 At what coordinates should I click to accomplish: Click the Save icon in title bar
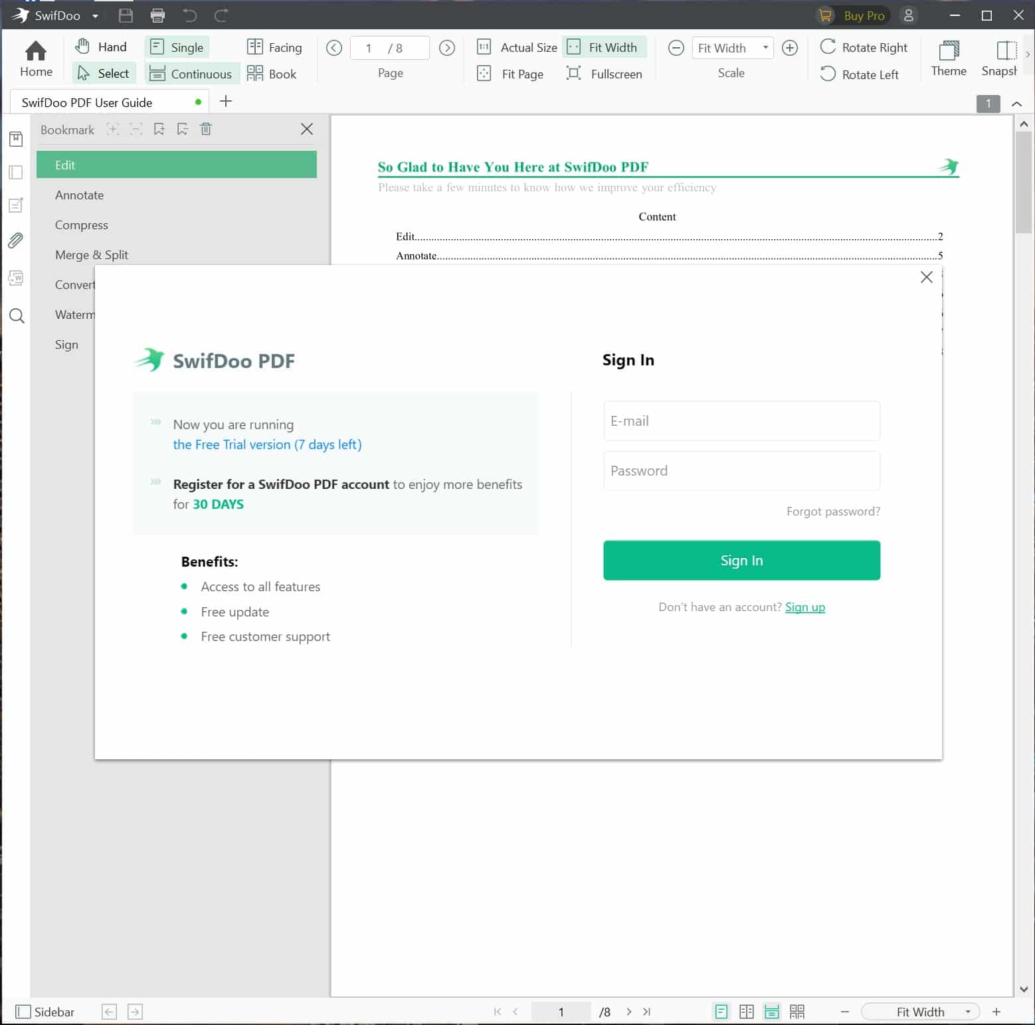pos(126,15)
